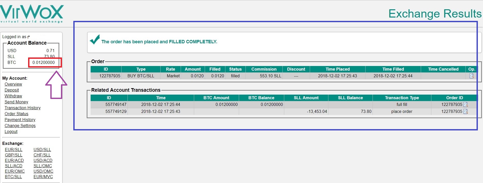Select EUR/OMC exchange pair
The width and height of the screenshot is (483, 183).
pyautogui.click(x=15, y=171)
